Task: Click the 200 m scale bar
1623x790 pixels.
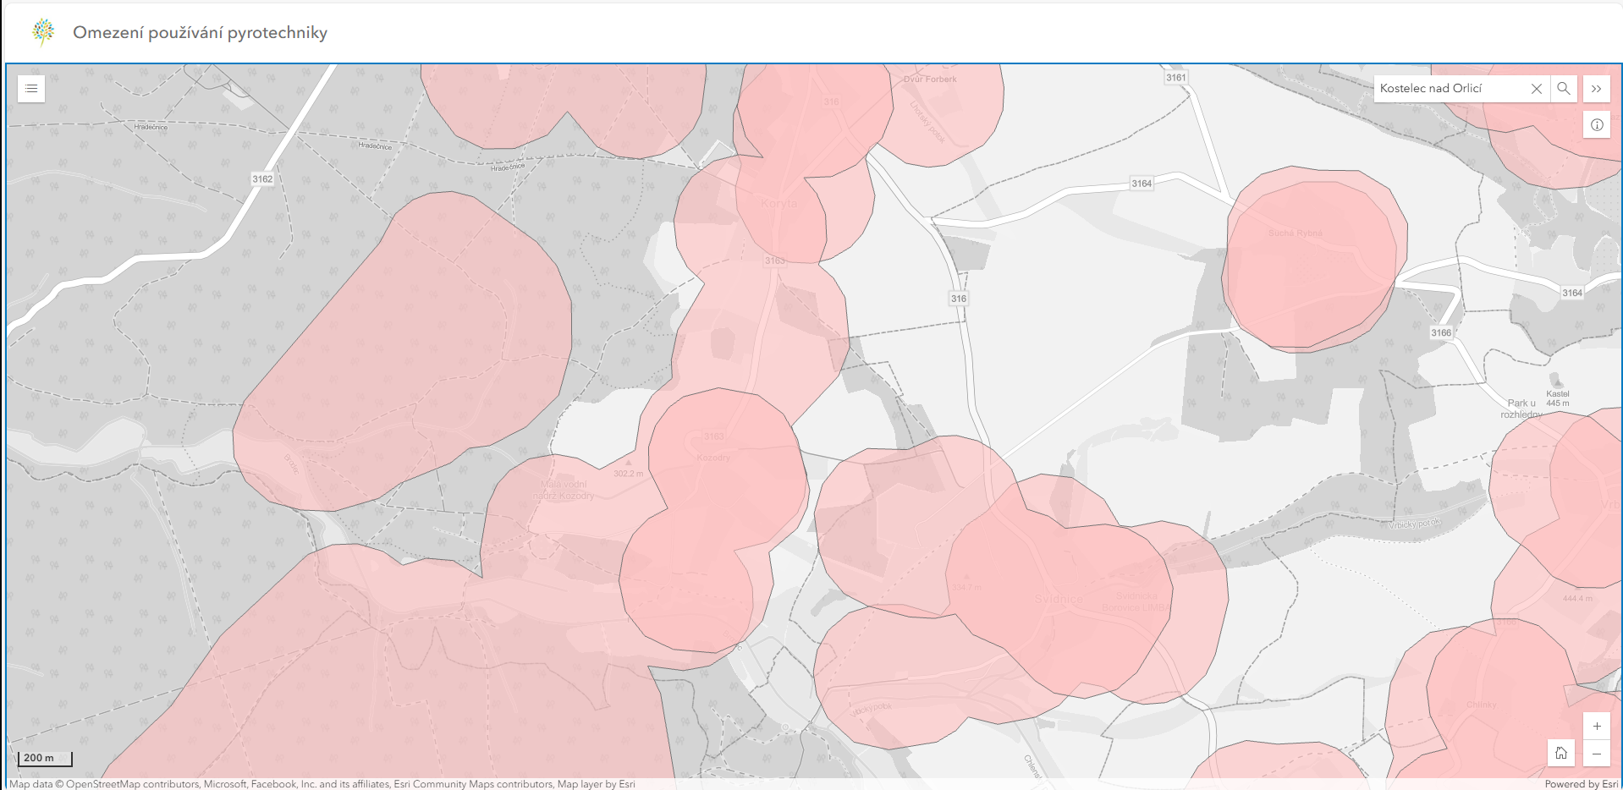Action: tap(46, 758)
